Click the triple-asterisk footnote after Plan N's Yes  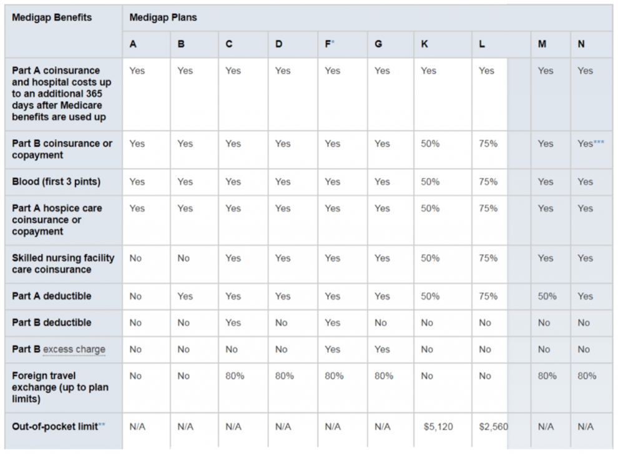tap(599, 143)
